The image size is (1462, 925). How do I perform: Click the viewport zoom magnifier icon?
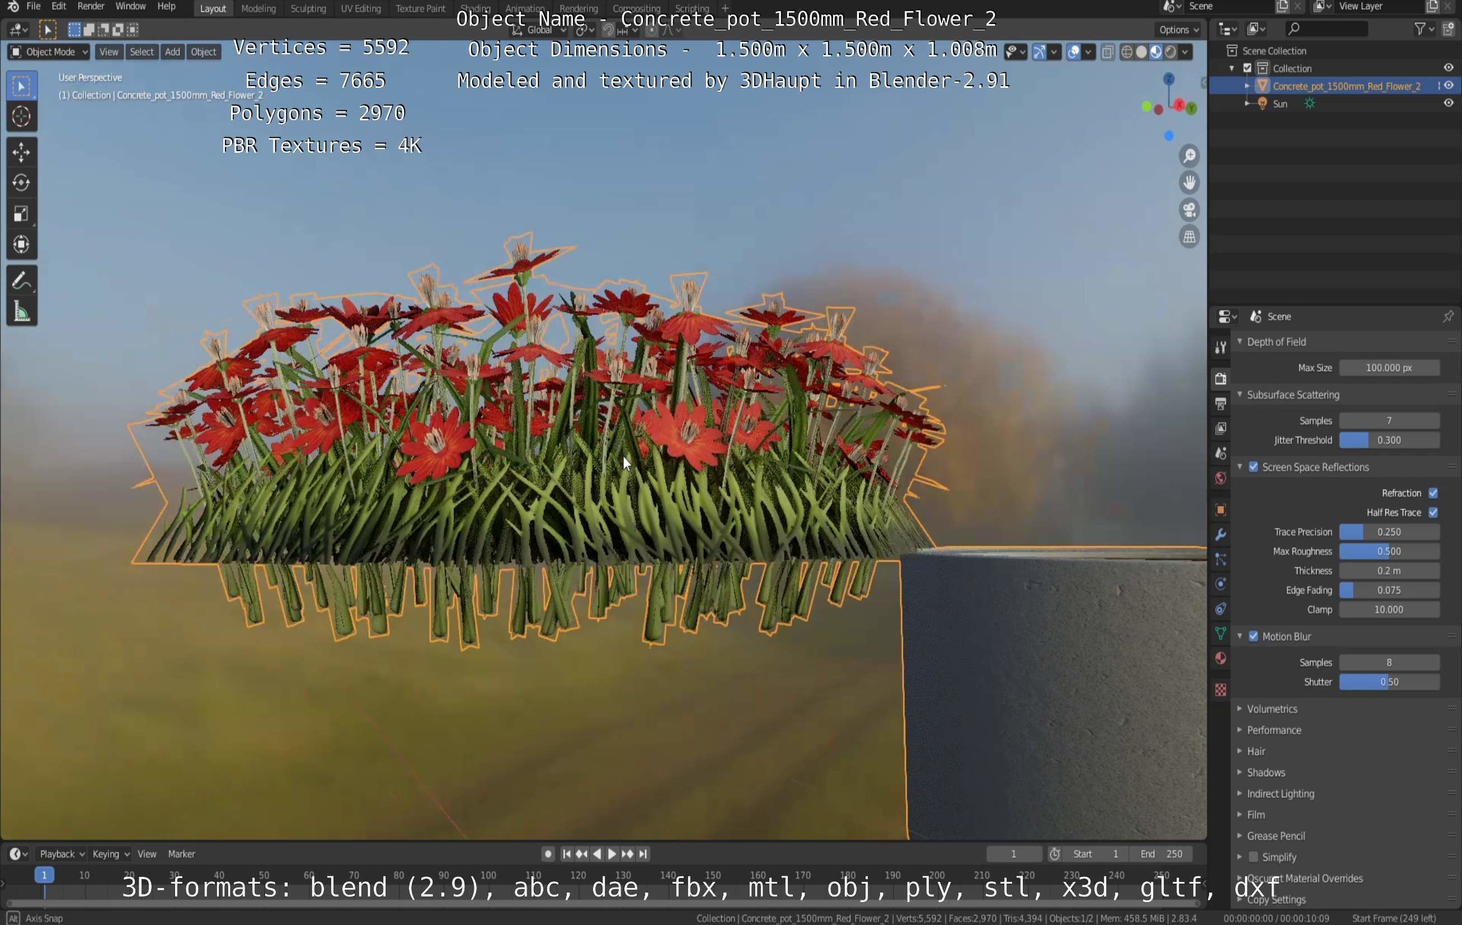point(1189,156)
